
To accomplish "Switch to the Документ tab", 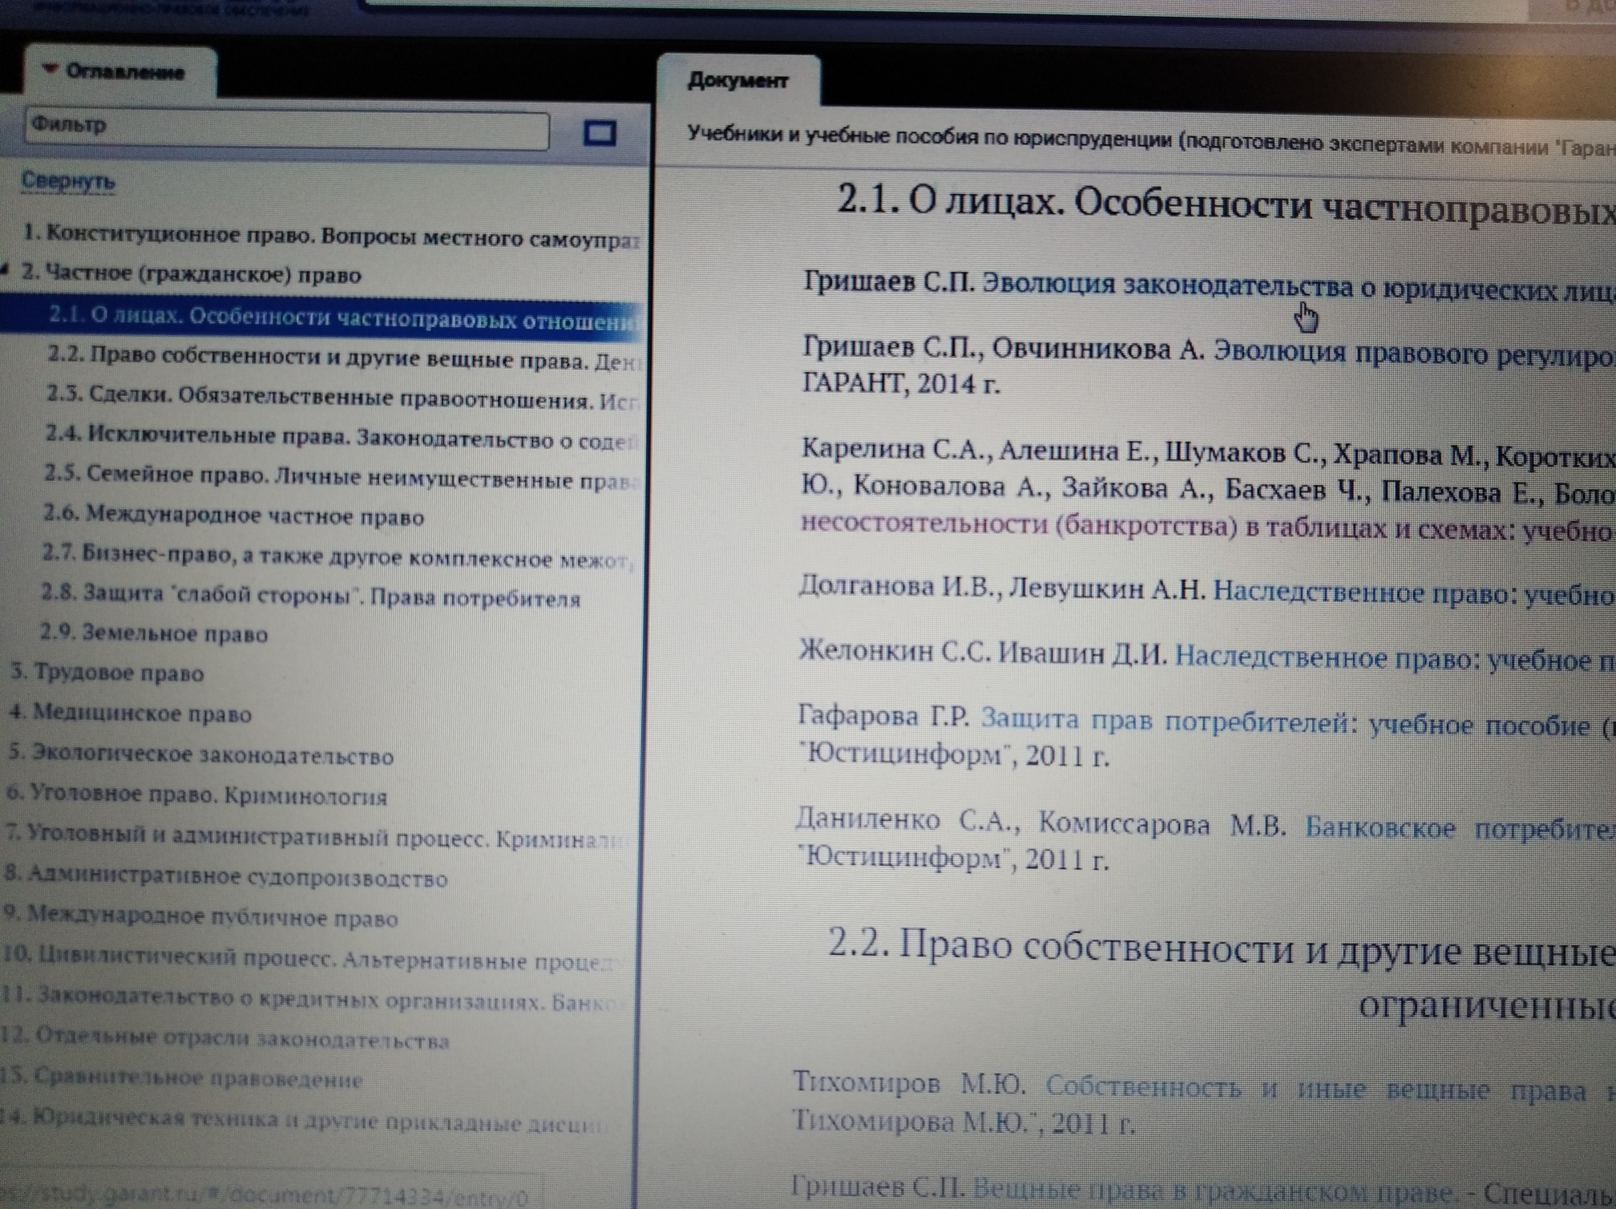I will [737, 80].
